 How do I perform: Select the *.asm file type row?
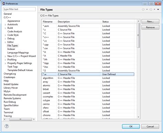[x=88, y=26]
